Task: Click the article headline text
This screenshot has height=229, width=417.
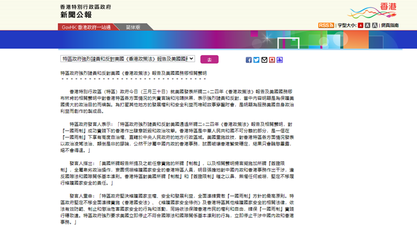Action: click(133, 73)
